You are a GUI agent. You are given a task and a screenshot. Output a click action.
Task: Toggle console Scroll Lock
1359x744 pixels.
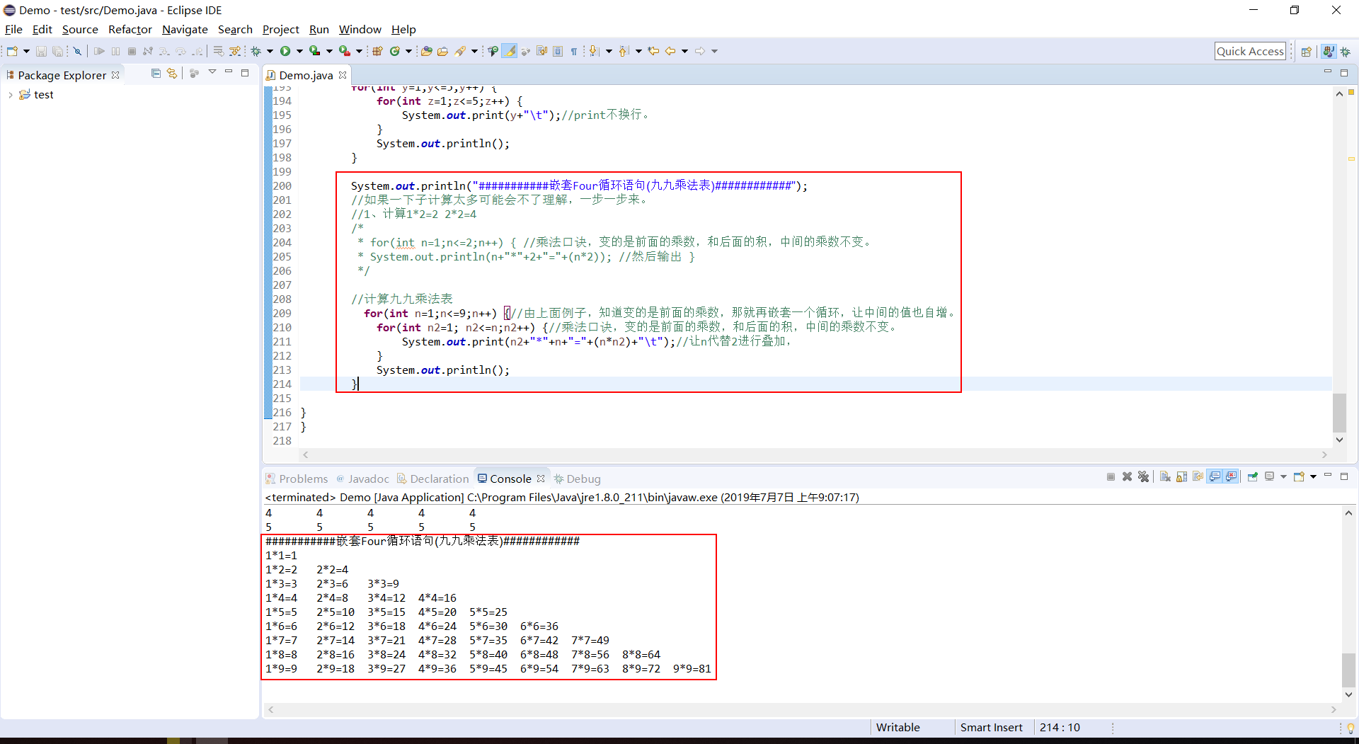1182,476
